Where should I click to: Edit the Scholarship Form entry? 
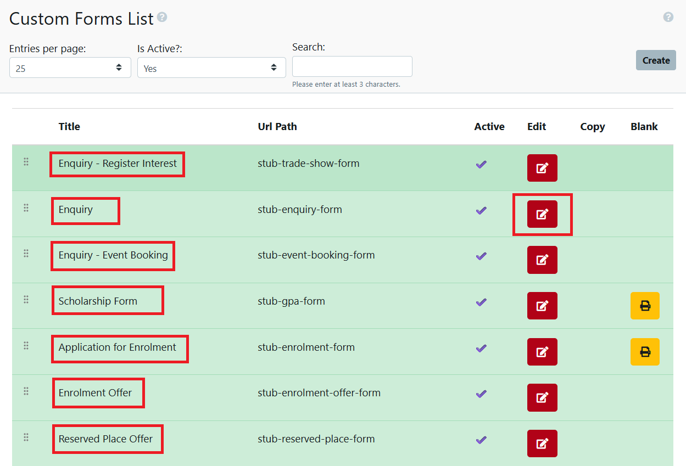coord(542,306)
